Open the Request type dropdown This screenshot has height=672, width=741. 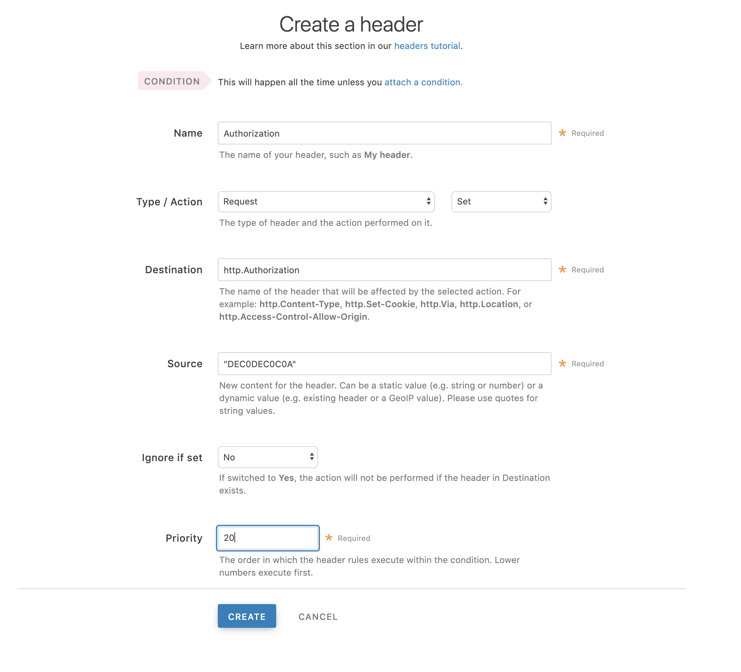click(x=326, y=202)
